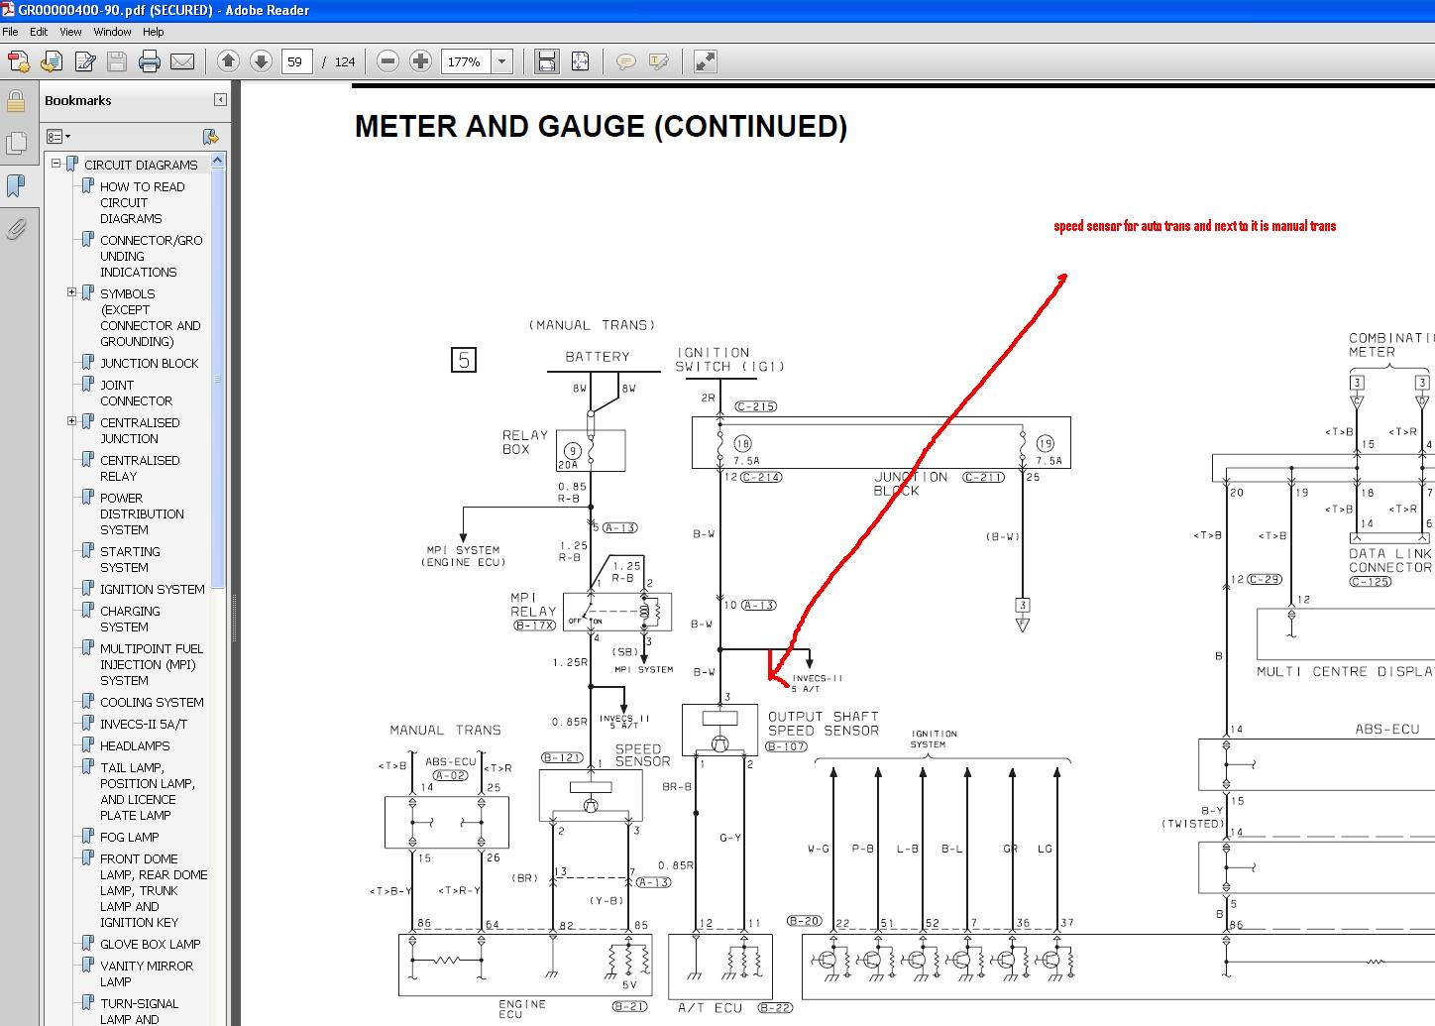The width and height of the screenshot is (1435, 1026).
Task: Toggle the Bookmarks navigation panel button
Action: pos(16,185)
